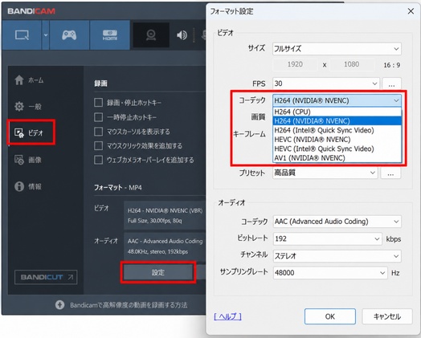421x338 pixels.
Task: Open Bandicamで高解像度の動画を録画する方法 link
Action: (129, 305)
